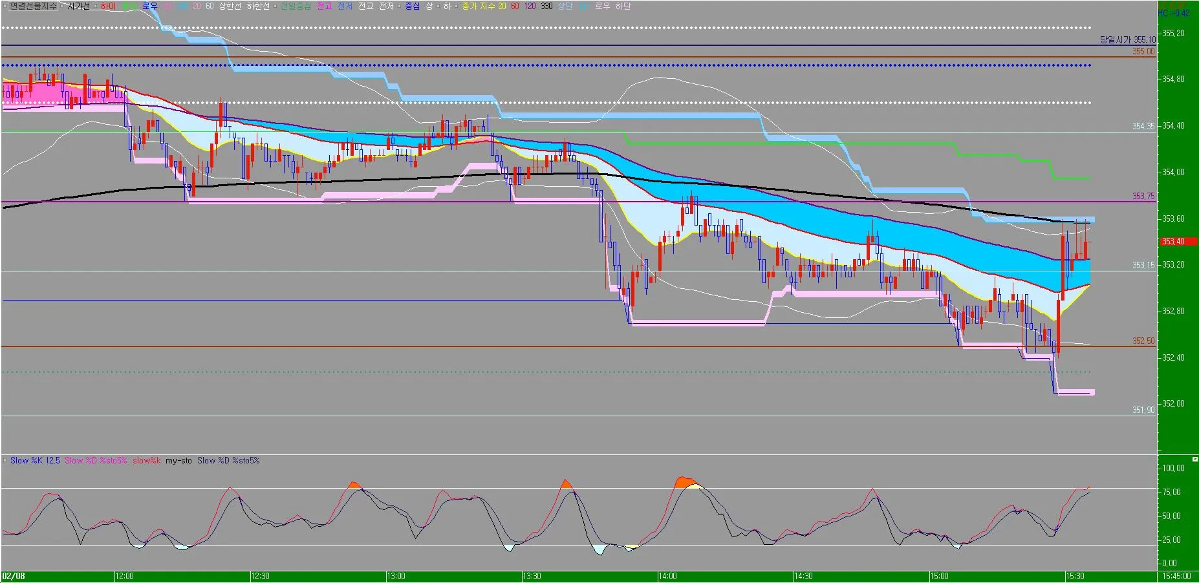Click the 당일시가 355,10 line label
Viewport: 1199px width, 583px height.
(1128, 39)
